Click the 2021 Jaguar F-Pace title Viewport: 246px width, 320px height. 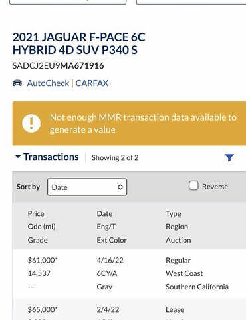[79, 43]
